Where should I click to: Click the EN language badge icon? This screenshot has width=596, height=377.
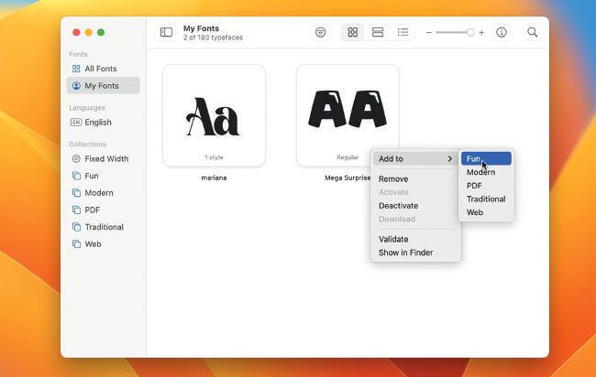[x=76, y=122]
